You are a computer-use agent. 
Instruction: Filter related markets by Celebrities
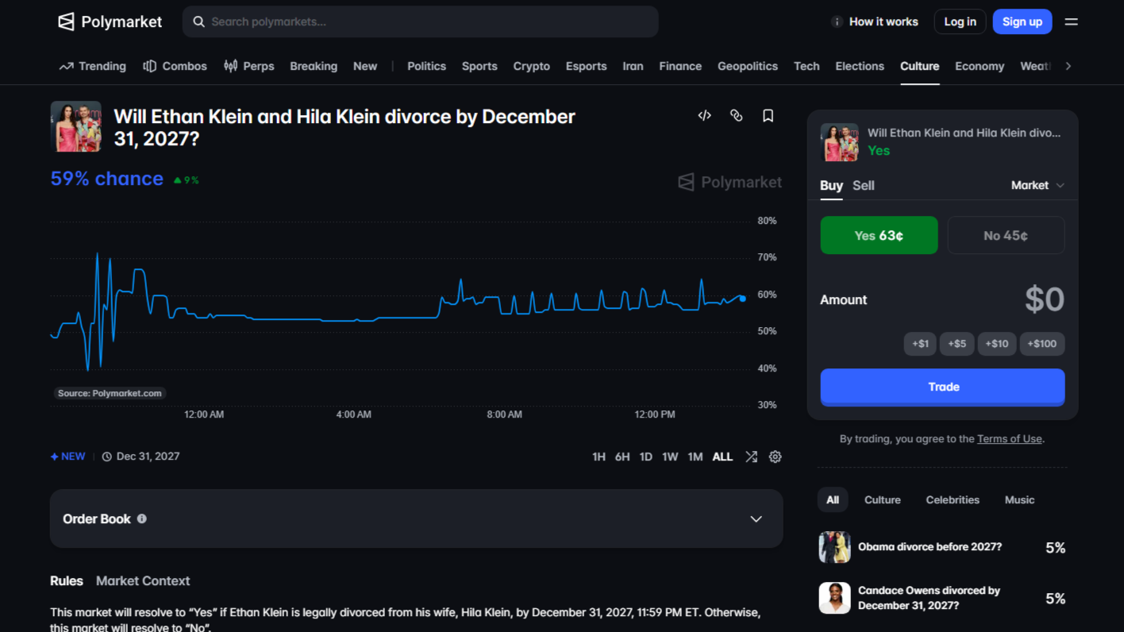[953, 499]
